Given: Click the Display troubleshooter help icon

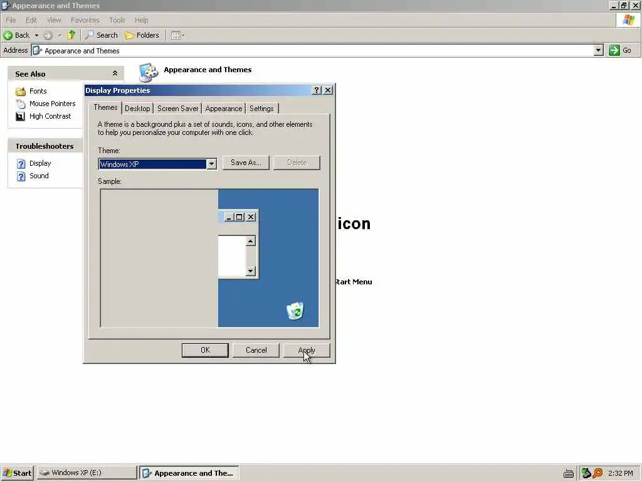Looking at the screenshot, I should tap(21, 164).
